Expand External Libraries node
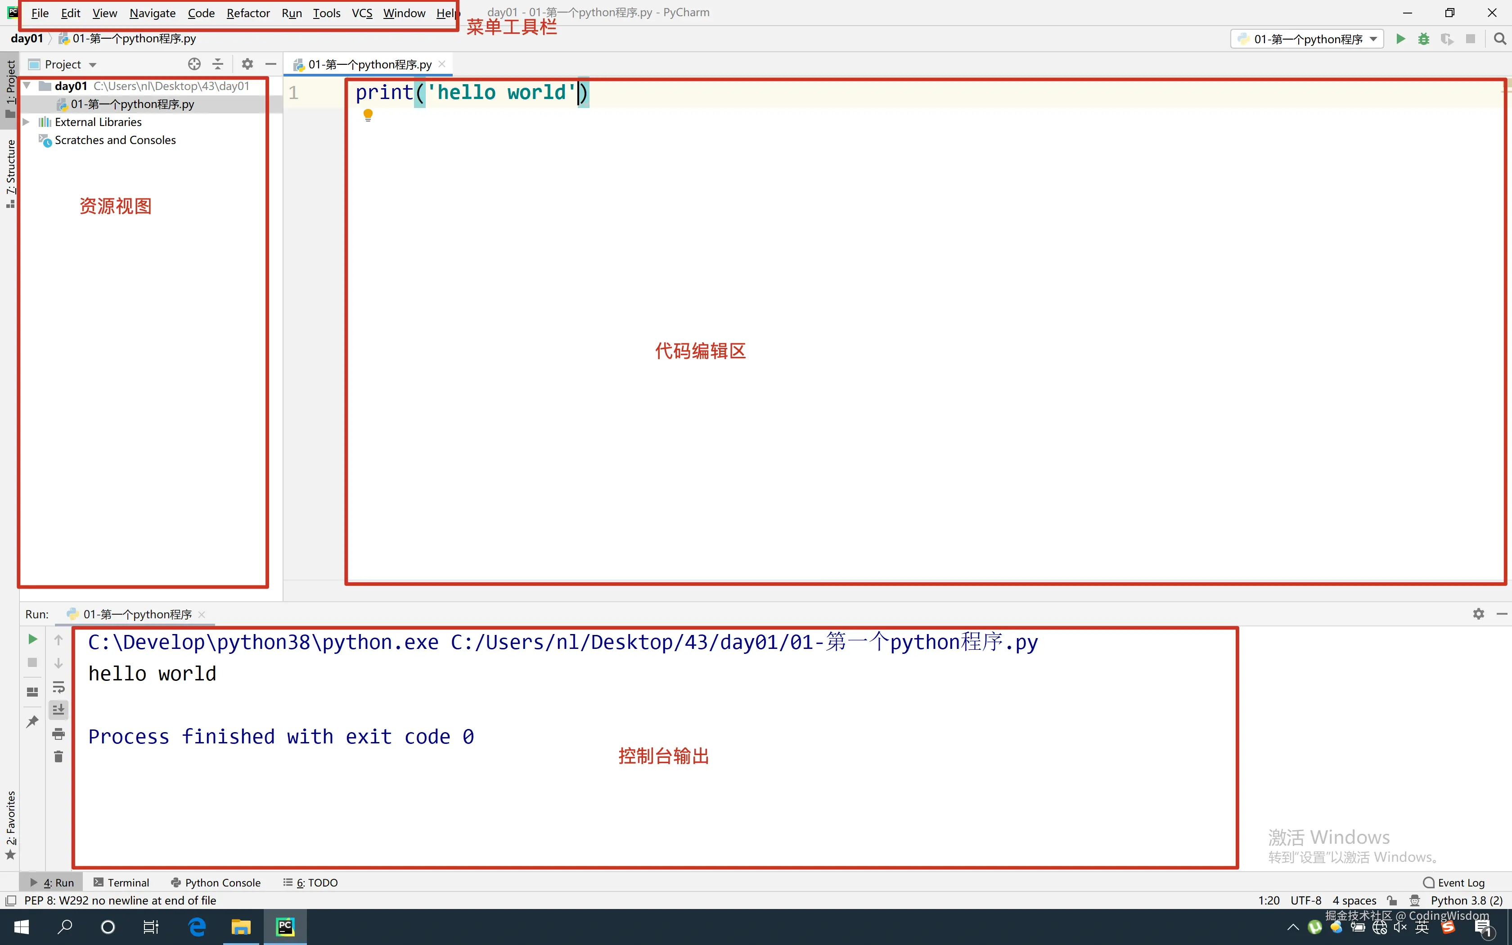The height and width of the screenshot is (945, 1512). [26, 122]
